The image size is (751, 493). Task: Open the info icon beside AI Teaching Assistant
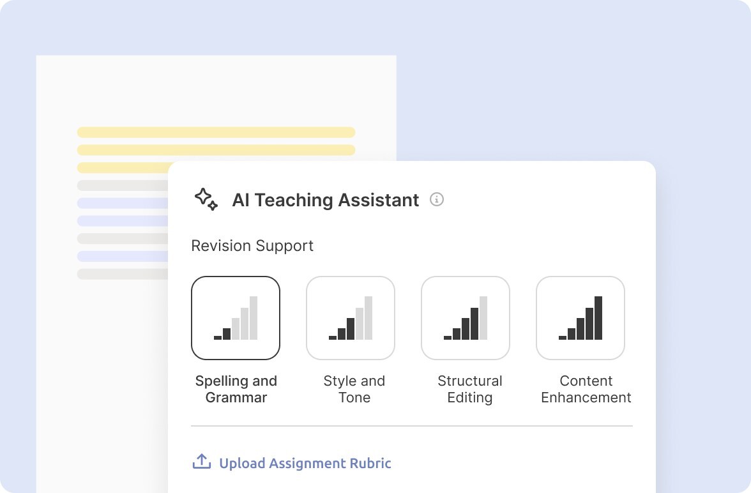point(437,199)
